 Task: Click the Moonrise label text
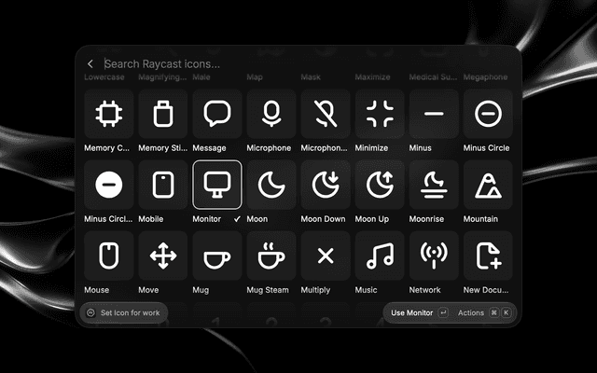(x=426, y=219)
